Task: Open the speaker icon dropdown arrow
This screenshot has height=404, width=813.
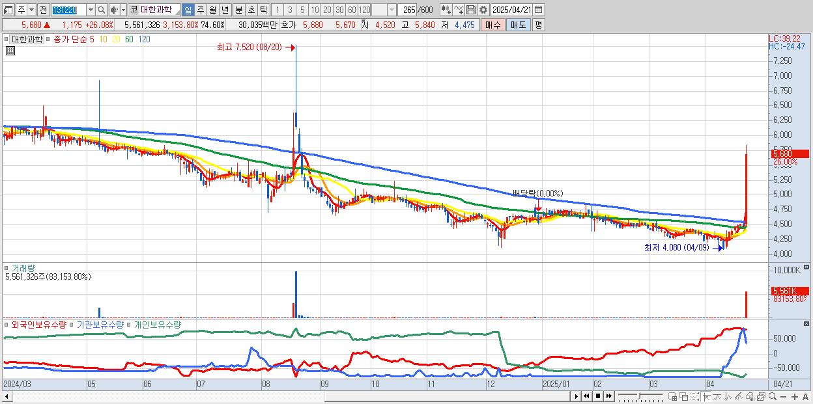Action: [123, 10]
